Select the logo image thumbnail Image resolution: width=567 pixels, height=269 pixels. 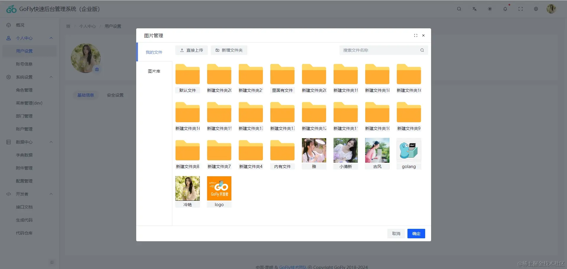point(219,188)
